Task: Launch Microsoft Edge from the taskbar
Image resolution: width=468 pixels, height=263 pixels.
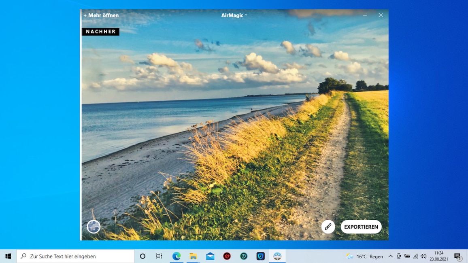Action: [177, 256]
